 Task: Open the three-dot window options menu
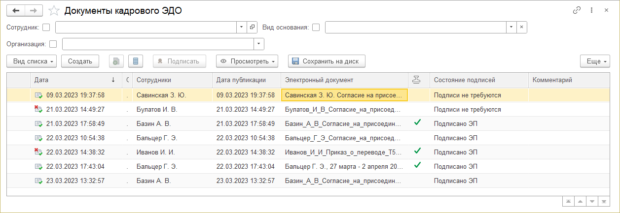591,10
